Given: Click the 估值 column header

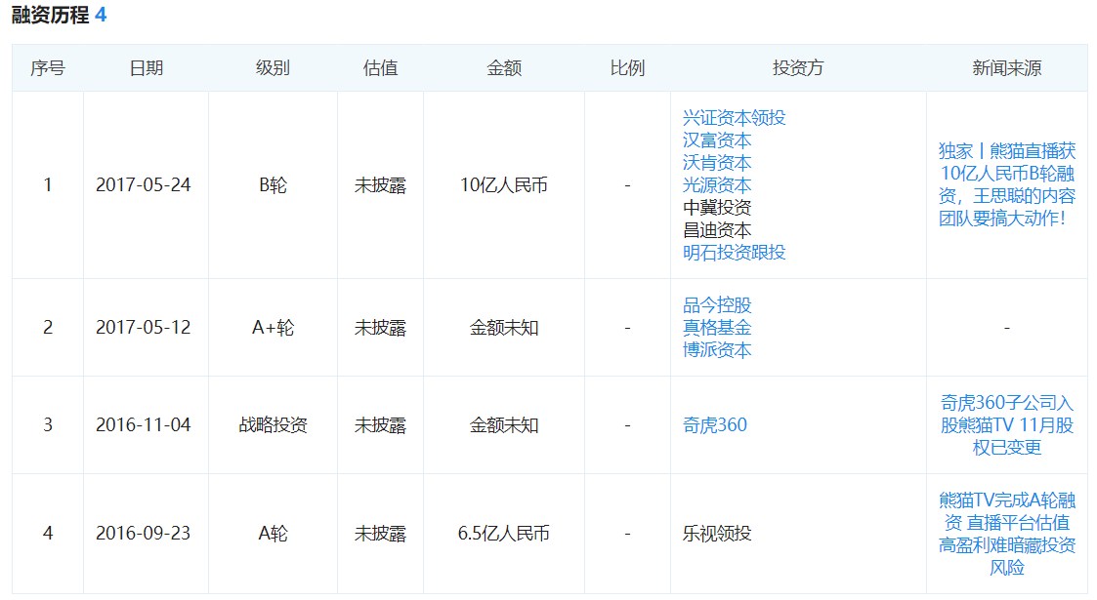Looking at the screenshot, I should [381, 67].
